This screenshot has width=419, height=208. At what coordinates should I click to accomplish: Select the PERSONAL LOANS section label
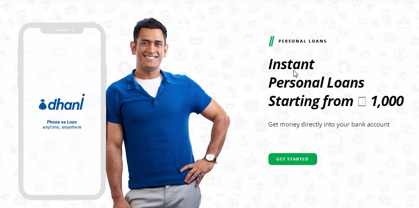pyautogui.click(x=302, y=41)
